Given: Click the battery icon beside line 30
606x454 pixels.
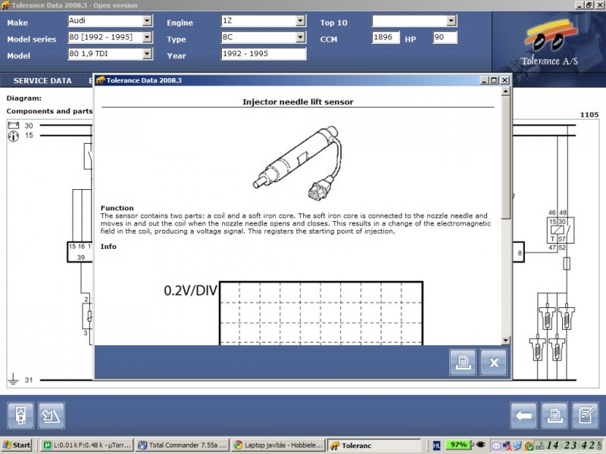Looking at the screenshot, I should (x=13, y=125).
